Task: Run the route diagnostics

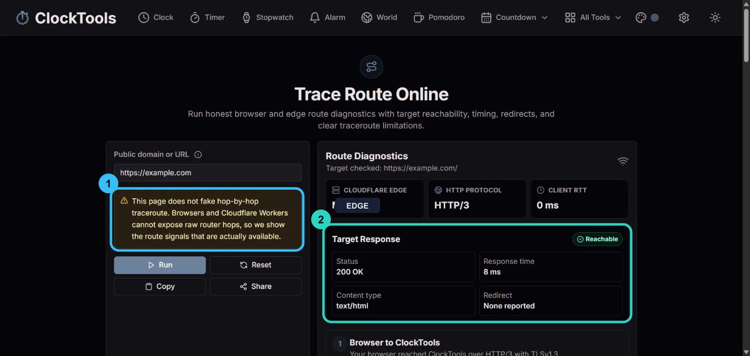Action: point(160,265)
